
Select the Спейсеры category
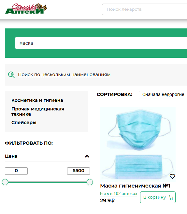click(24, 123)
